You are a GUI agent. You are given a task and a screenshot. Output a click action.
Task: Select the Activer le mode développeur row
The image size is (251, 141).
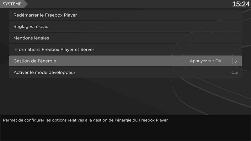click(x=44, y=72)
